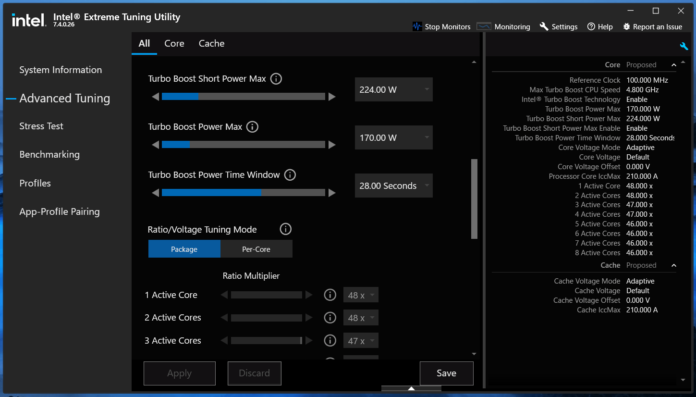
Task: Switch to the All tab
Action: click(x=144, y=43)
